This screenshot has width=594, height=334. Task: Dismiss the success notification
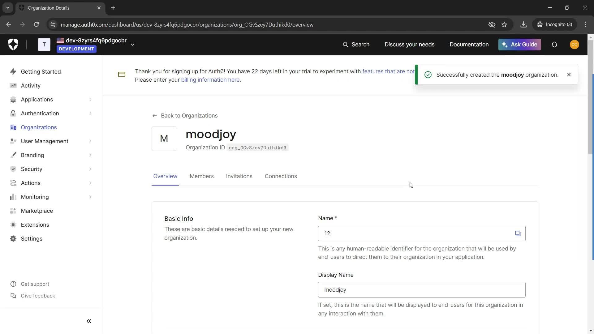point(569,75)
